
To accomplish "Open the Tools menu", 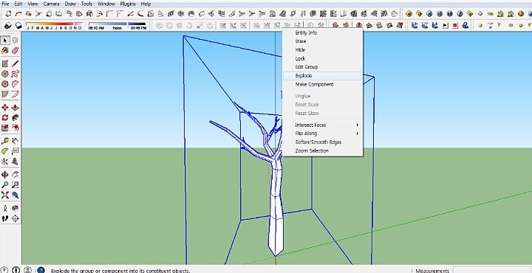I will click(86, 4).
